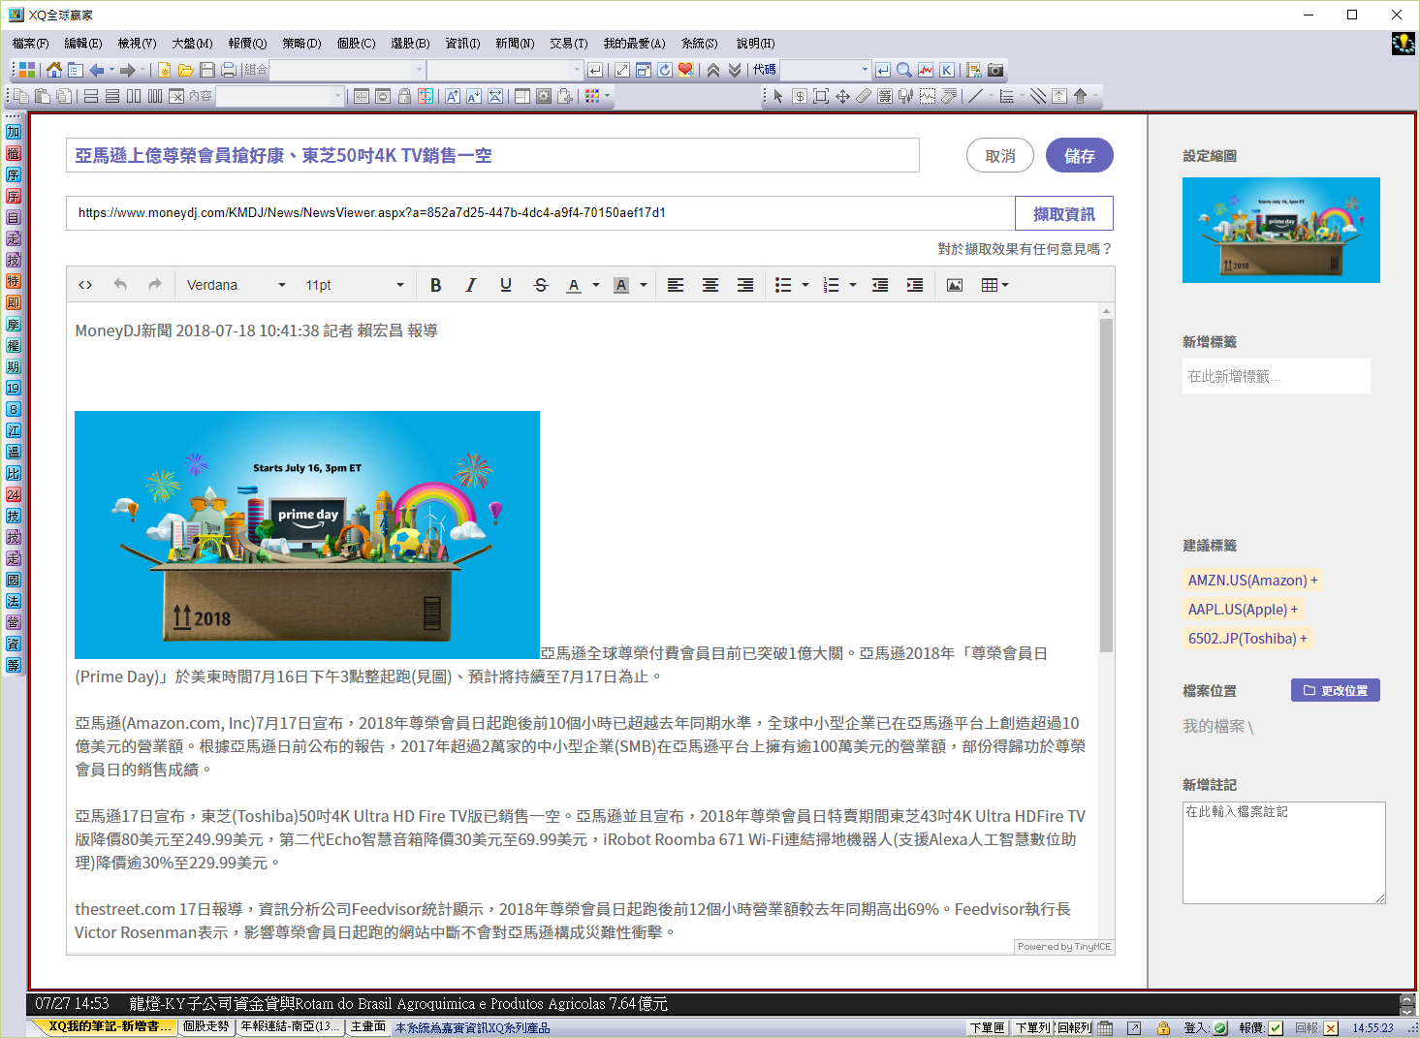Click the magnifier search icon
The height and width of the screenshot is (1038, 1420).
coord(904,70)
